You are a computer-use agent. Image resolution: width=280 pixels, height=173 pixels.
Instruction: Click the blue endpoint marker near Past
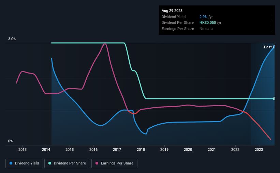pyautogui.click(x=274, y=47)
